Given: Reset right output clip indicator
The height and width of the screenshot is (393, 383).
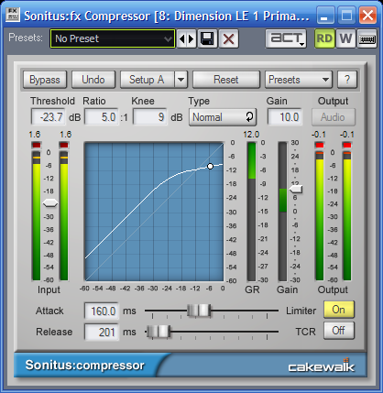Looking at the screenshot, I should click(347, 145).
